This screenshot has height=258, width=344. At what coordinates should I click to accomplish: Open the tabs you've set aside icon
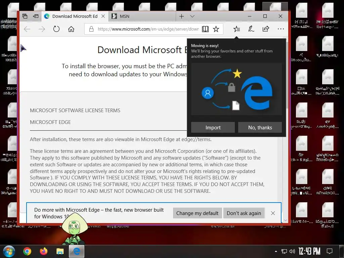pos(25,16)
